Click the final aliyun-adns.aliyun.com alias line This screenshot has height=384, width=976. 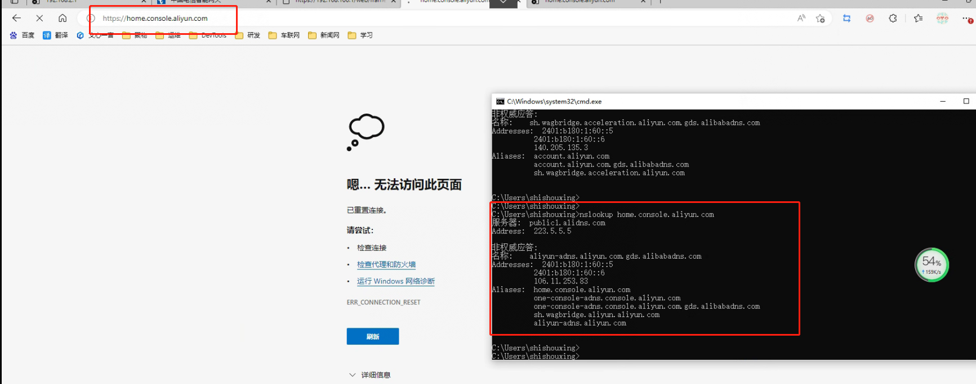point(580,323)
